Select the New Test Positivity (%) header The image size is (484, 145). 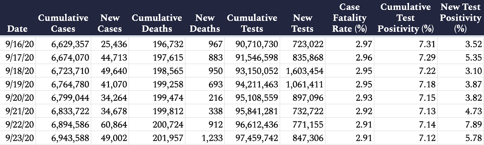pos(460,18)
